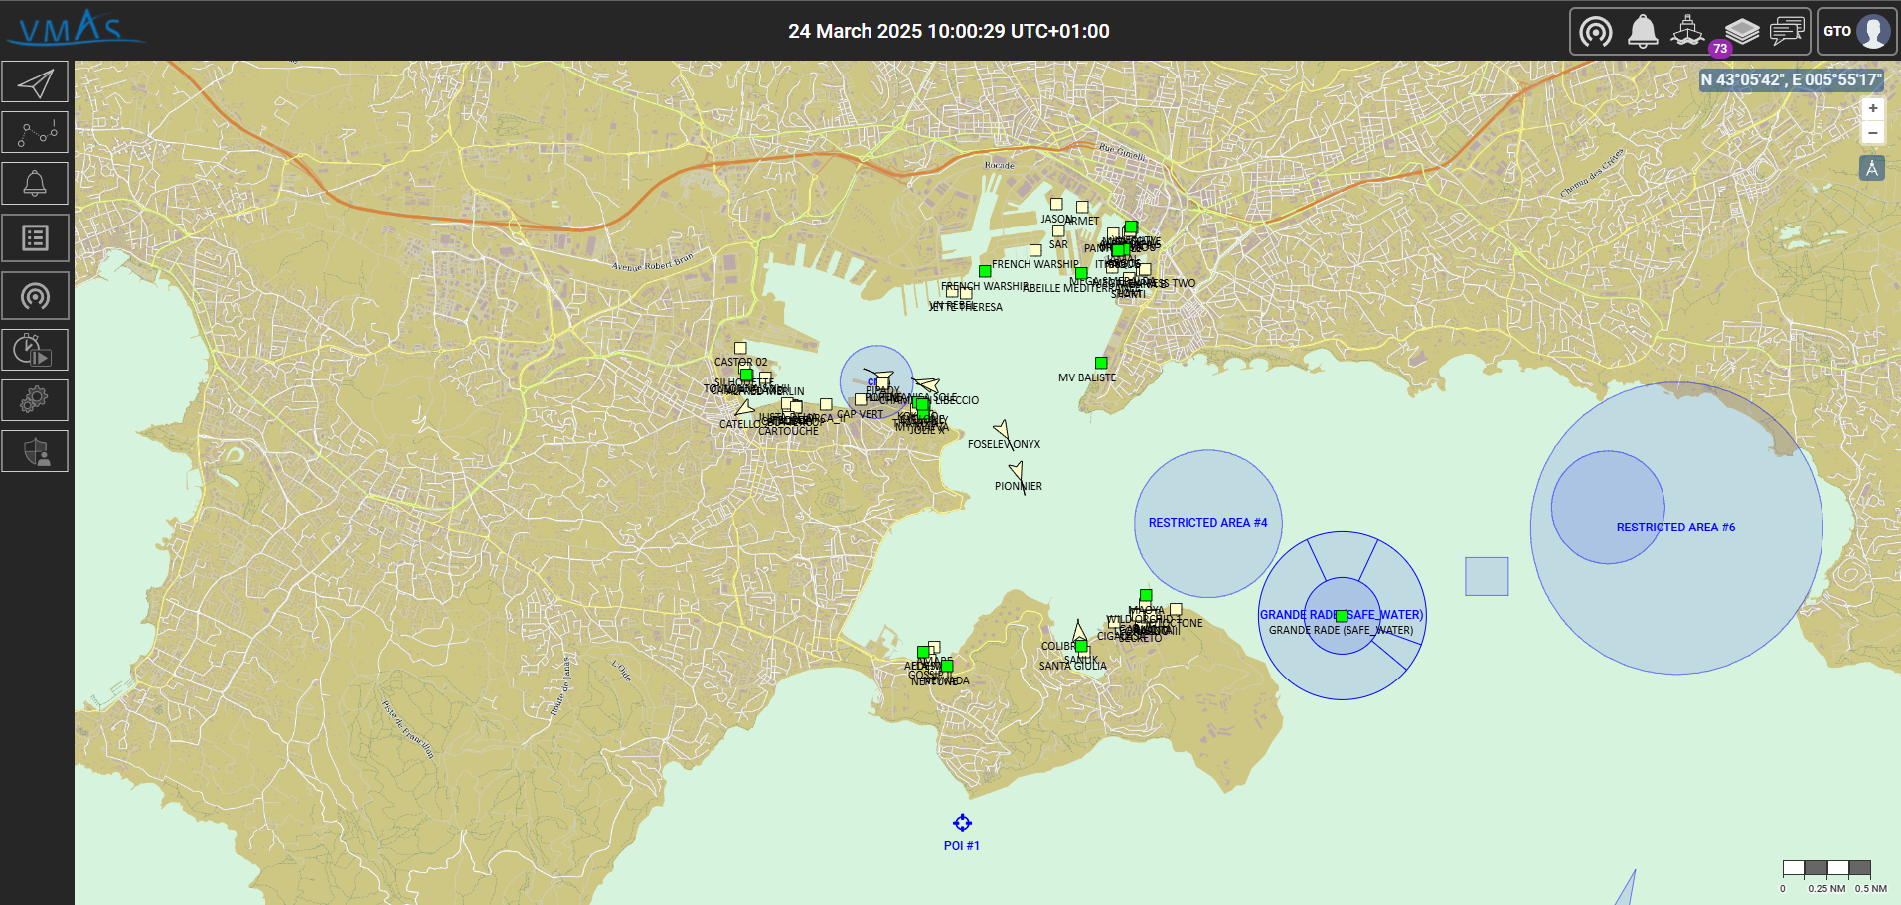The height and width of the screenshot is (905, 1901).
Task: Select the POI #1 marker on map
Action: pyautogui.click(x=962, y=823)
